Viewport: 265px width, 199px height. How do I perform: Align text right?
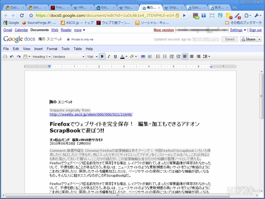[x=198, y=57]
